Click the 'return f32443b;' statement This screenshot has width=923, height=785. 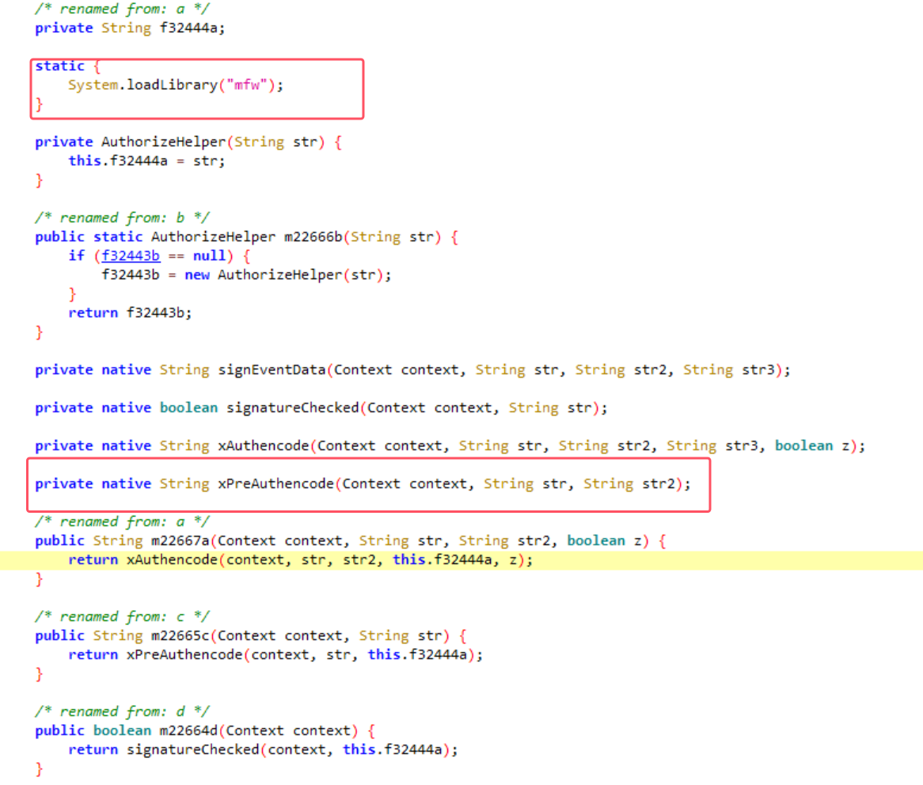130,313
